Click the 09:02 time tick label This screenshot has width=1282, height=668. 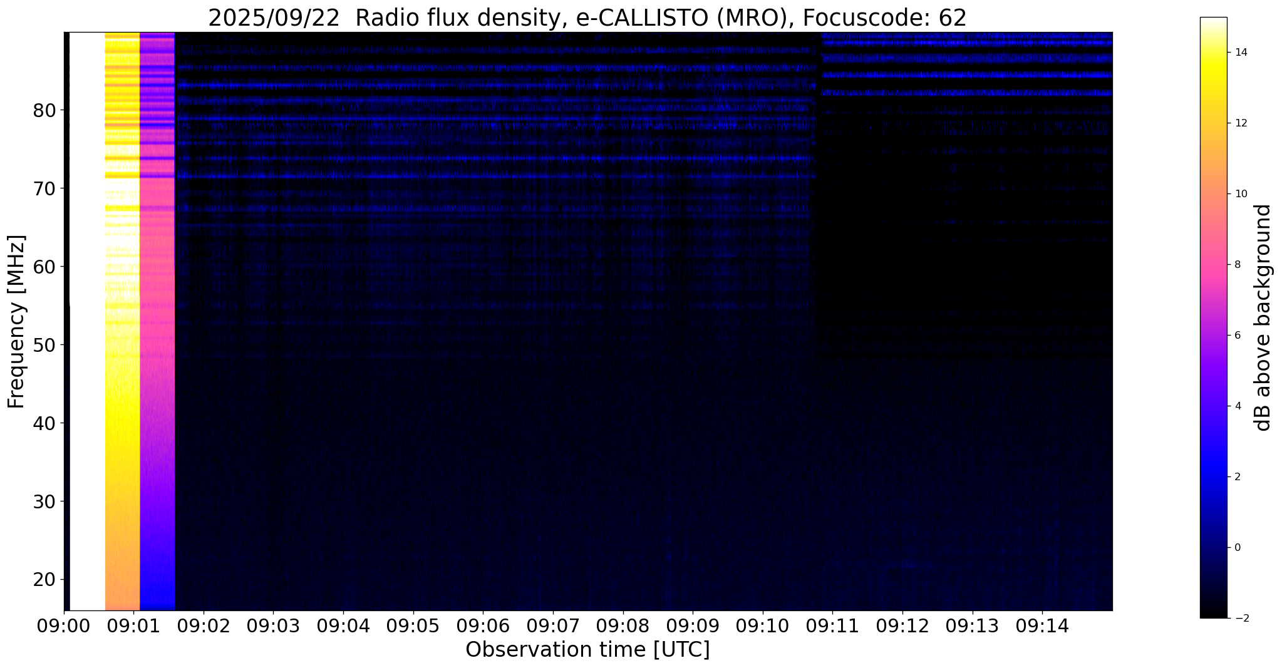(204, 625)
